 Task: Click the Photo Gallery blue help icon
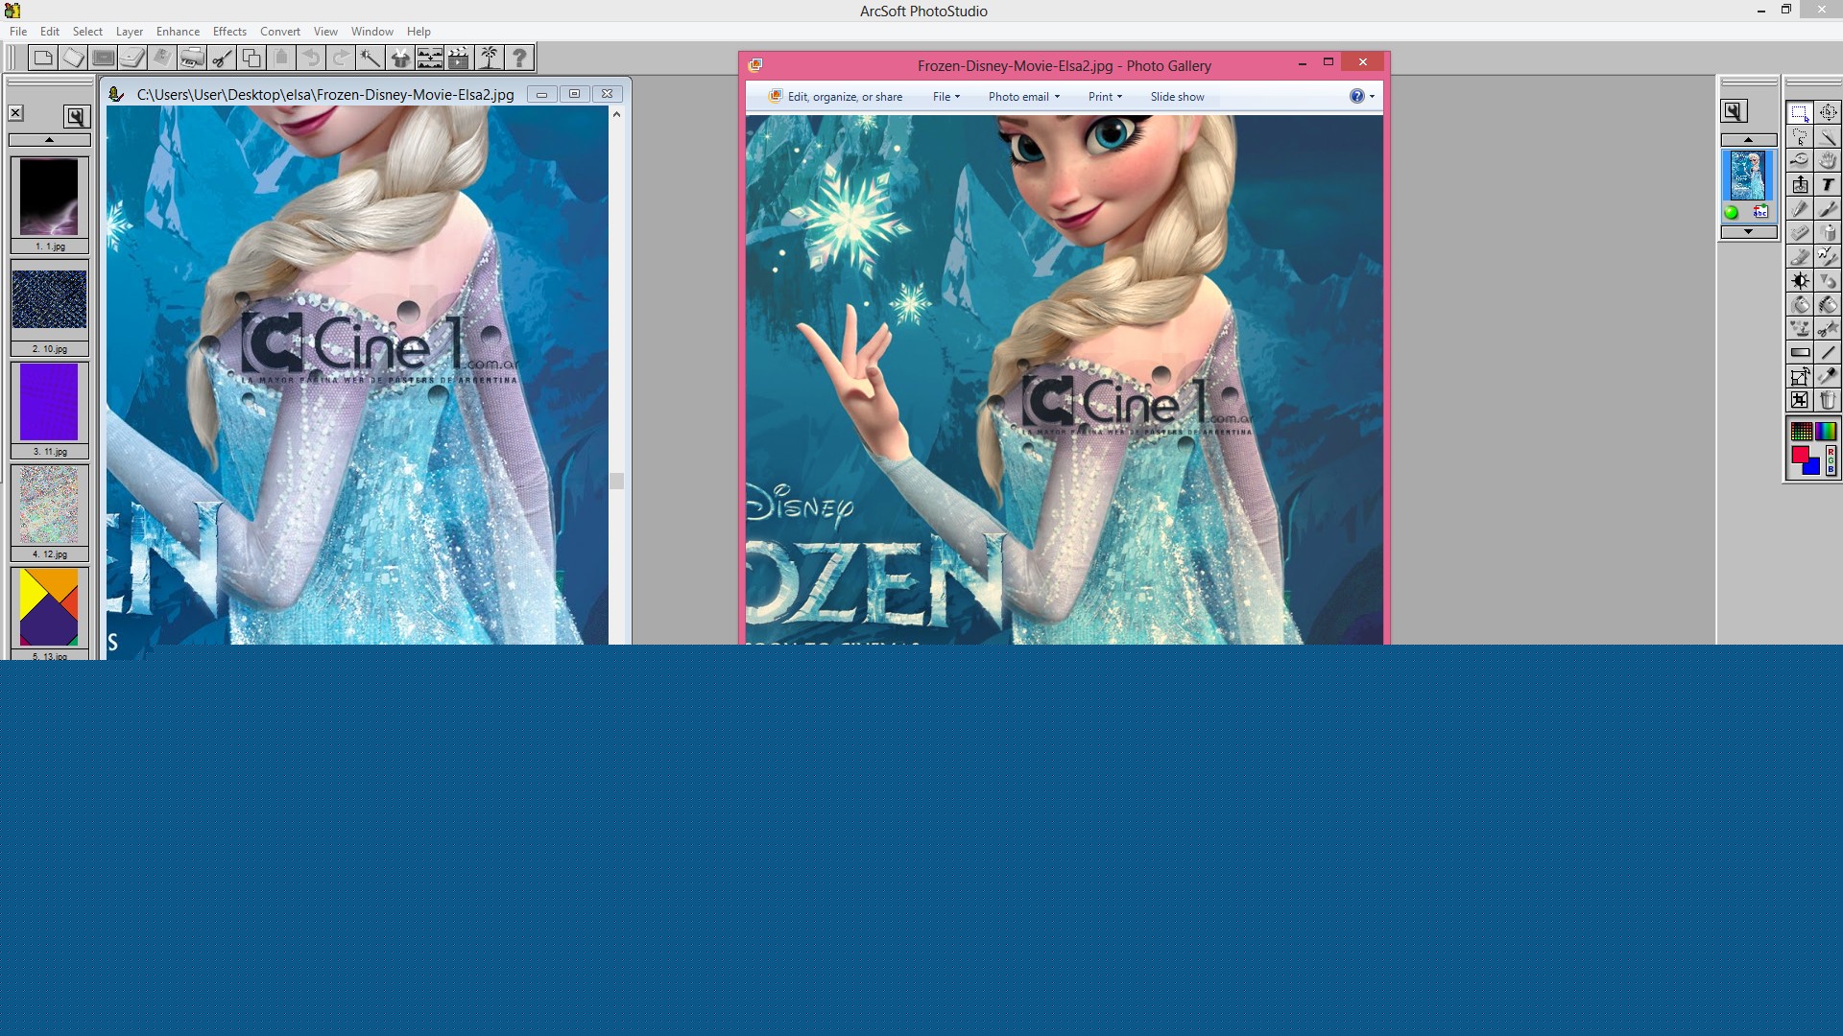[1356, 96]
